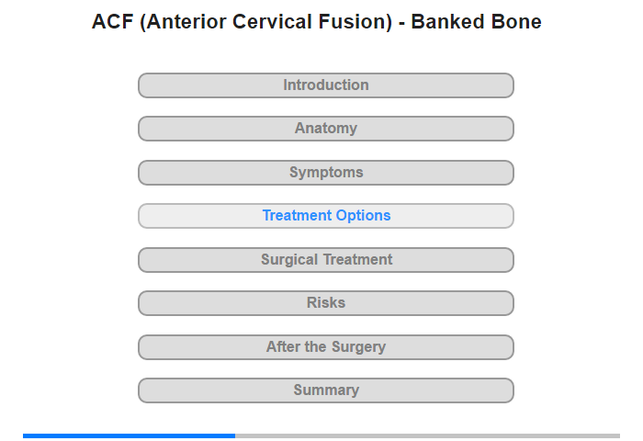
Task: Click the blue filled part of progress bar
Action: (x=129, y=435)
